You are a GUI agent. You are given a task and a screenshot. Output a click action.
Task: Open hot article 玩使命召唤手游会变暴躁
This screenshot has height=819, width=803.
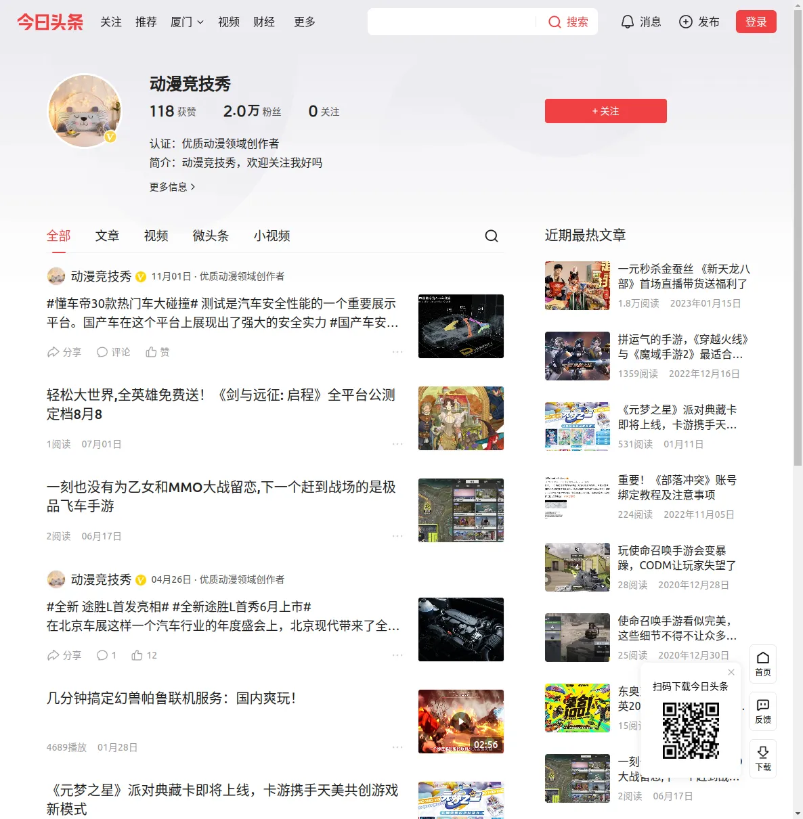[x=677, y=558]
